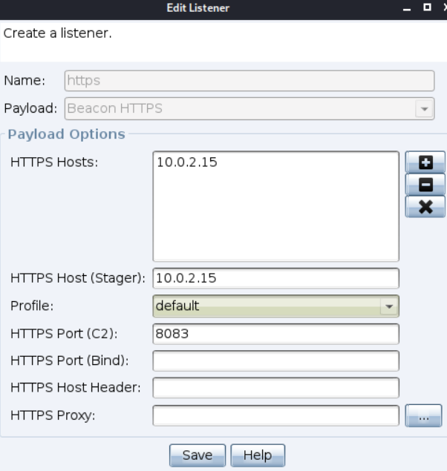Select 10.0.2.15 entry in HTTPS Hosts list

tap(186, 162)
